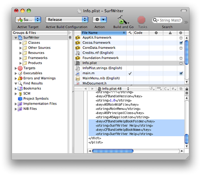Click the counterpart file icon in editor

click(x=181, y=89)
